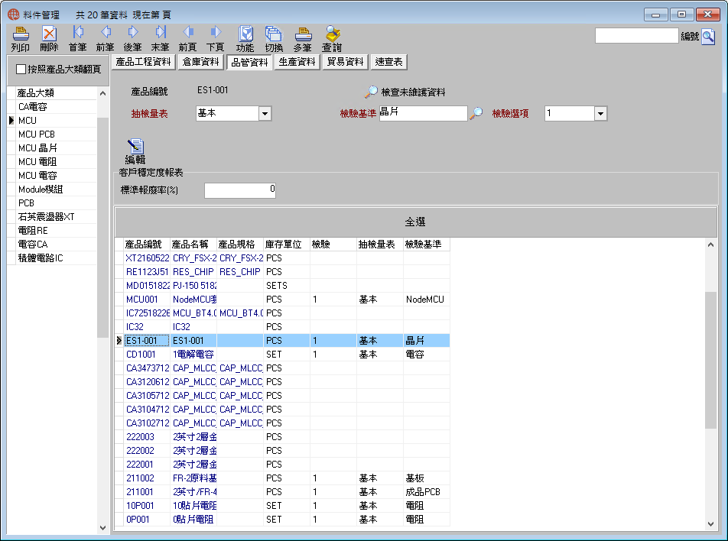Switch to 生產資料 tab
This screenshot has height=541, width=728.
point(297,62)
